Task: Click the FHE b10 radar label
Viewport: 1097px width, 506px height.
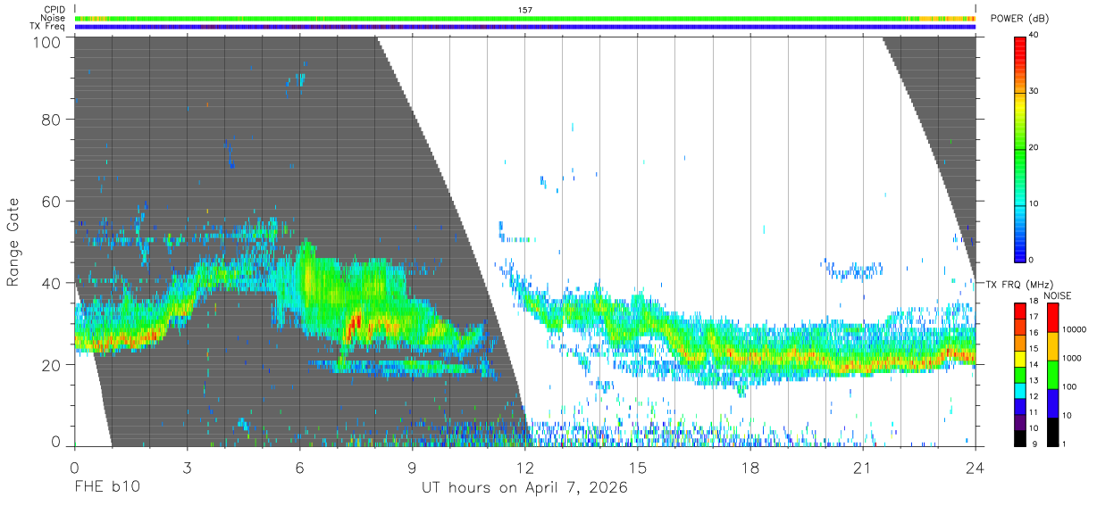Action: tap(107, 488)
